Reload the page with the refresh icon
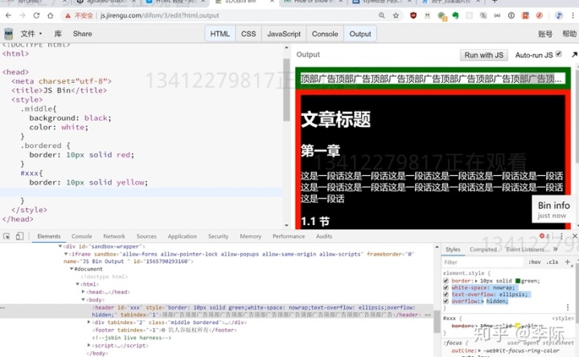 pyautogui.click(x=36, y=15)
